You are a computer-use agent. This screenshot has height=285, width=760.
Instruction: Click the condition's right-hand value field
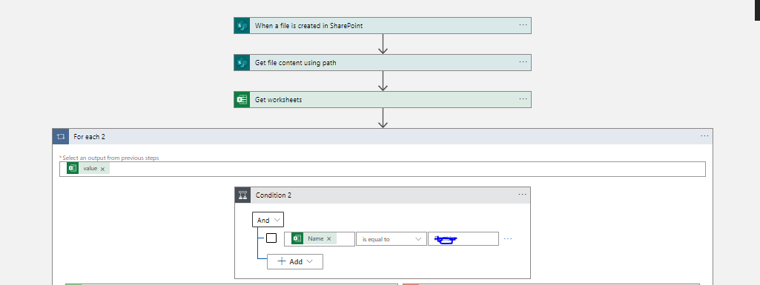point(463,239)
